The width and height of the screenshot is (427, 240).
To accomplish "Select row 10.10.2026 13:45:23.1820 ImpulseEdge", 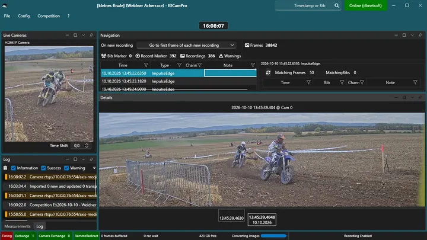I will (x=179, y=81).
